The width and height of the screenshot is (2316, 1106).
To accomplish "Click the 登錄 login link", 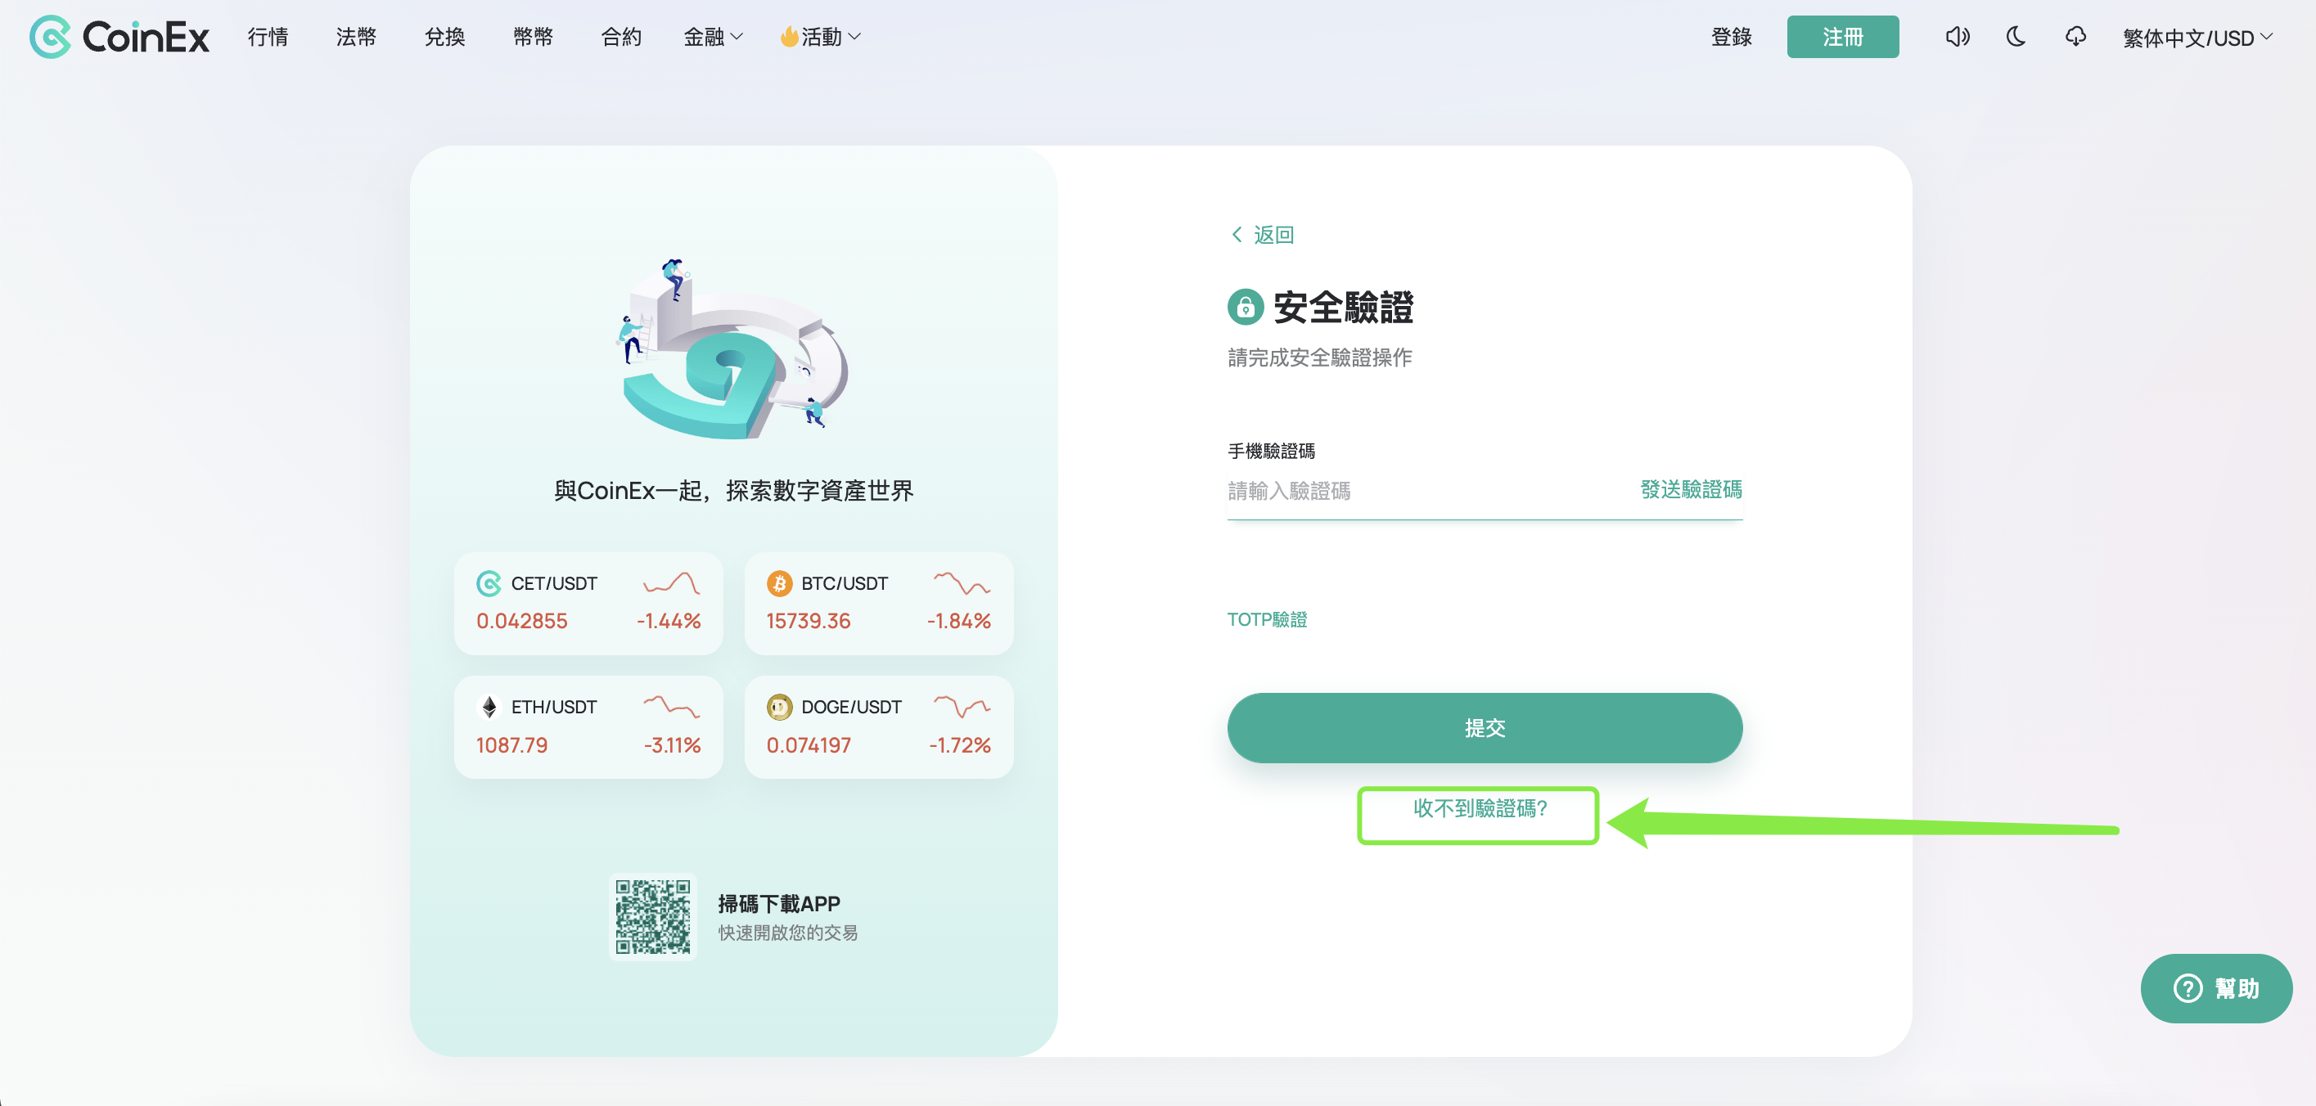I will pyautogui.click(x=1731, y=37).
